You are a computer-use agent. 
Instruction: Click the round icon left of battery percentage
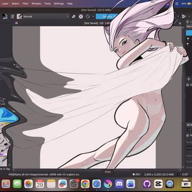(x=177, y=4)
